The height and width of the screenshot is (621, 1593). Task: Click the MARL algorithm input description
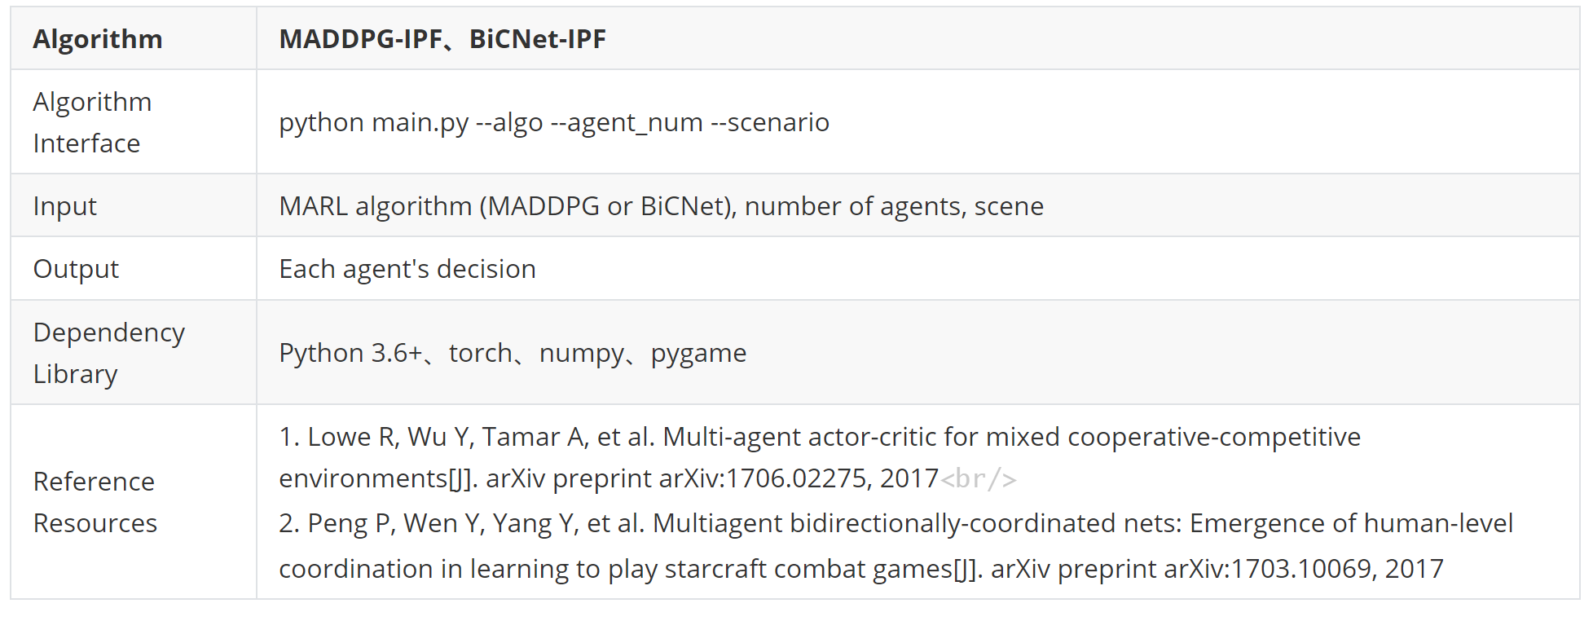[661, 206]
